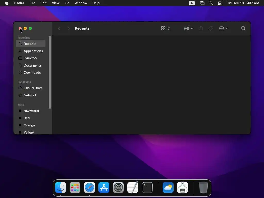Click the date and time
This screenshot has width=264, height=198.
[242, 3]
